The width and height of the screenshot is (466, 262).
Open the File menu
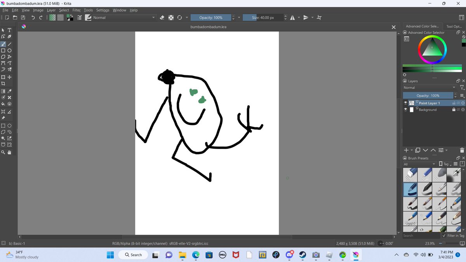(5, 10)
